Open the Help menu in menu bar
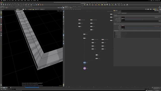This screenshot has height=91, width=161. click(x=37, y=1)
